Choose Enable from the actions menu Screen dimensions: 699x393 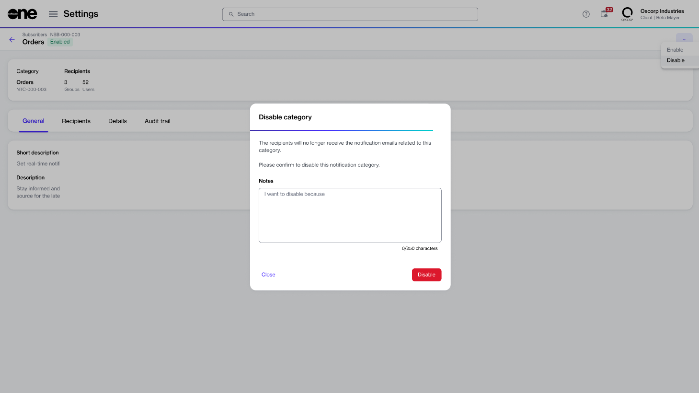click(x=675, y=50)
